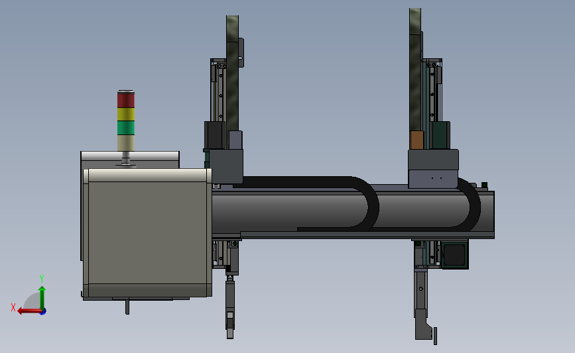Viewport: 575px width, 353px height.
Task: Click the blue Z axis dot on the triad
Action: tap(43, 312)
